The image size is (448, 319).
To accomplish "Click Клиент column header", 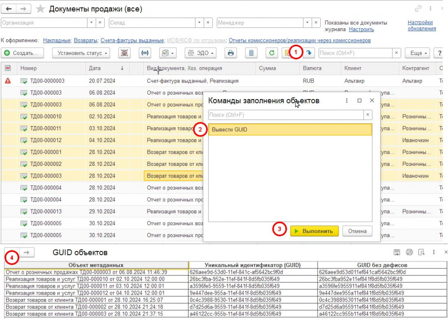I will (370, 68).
